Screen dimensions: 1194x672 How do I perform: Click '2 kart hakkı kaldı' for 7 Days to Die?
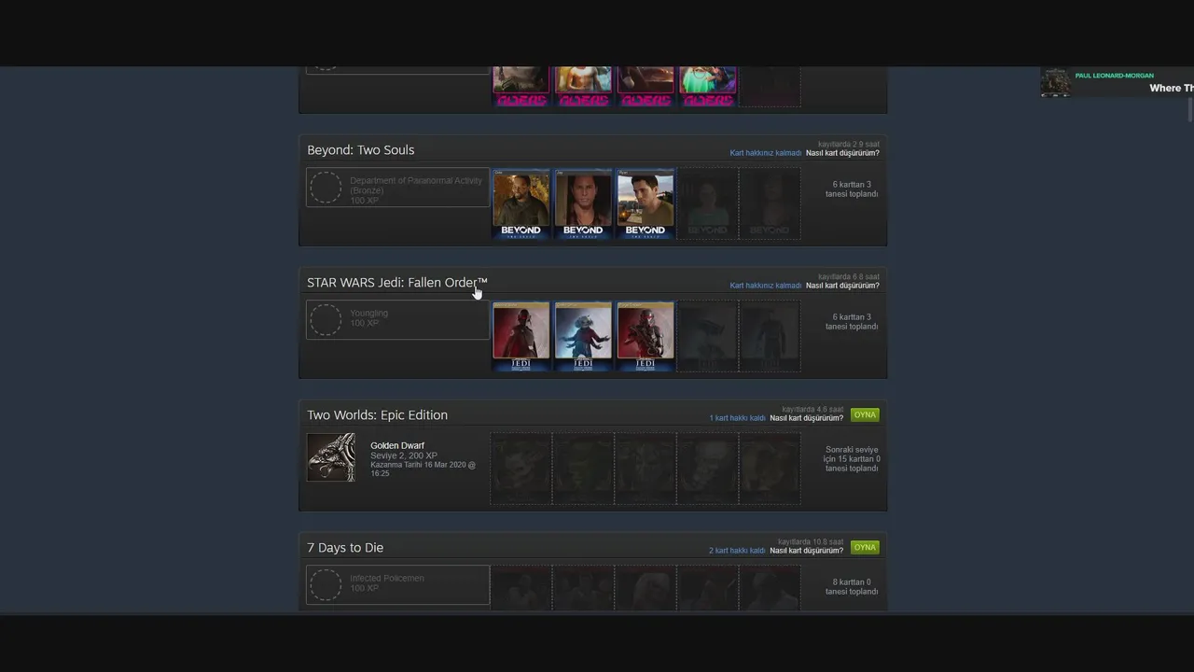point(737,551)
